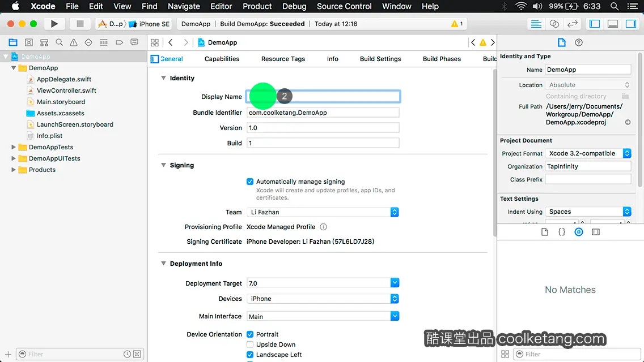Open the Project Format dropdown
The image size is (644, 362).
click(588, 153)
